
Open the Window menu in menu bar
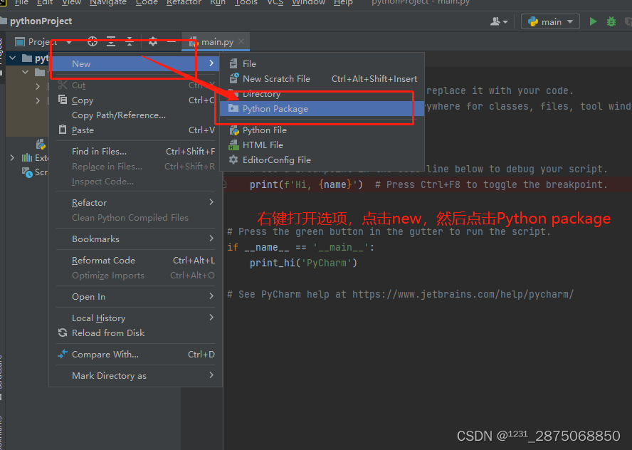[x=308, y=2]
